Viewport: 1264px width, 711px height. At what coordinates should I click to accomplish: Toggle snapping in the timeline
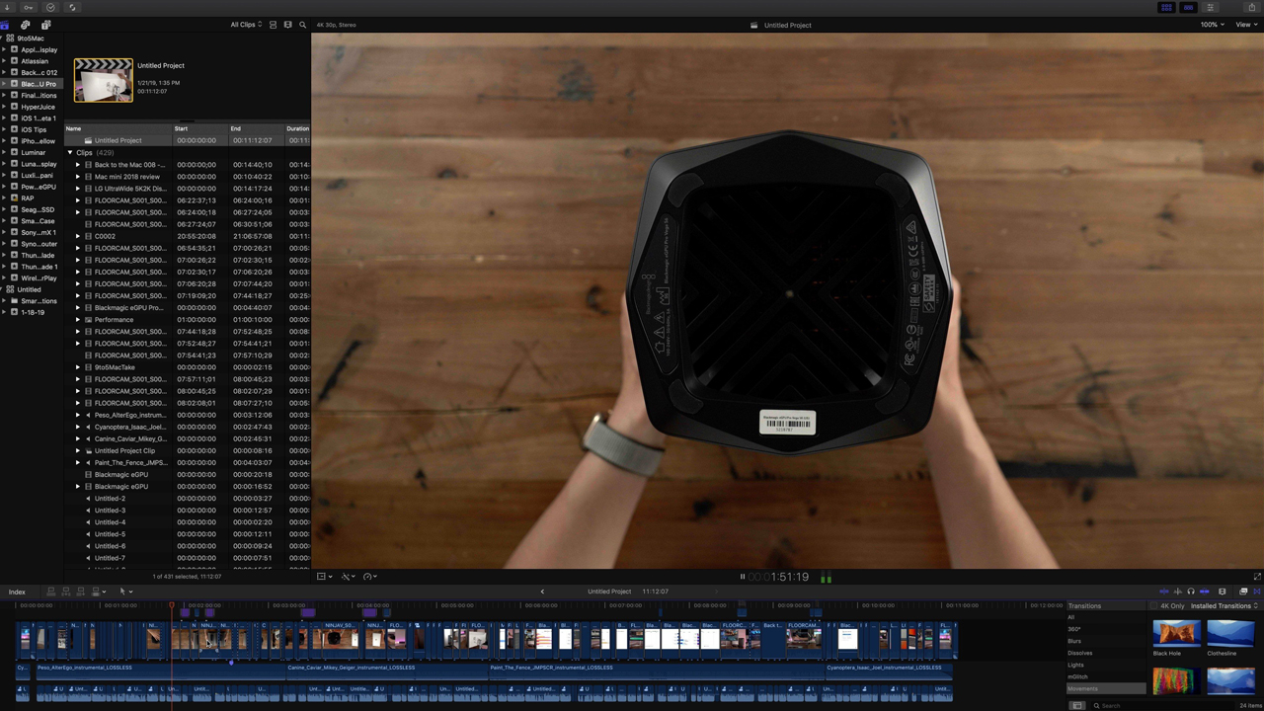click(x=1204, y=592)
